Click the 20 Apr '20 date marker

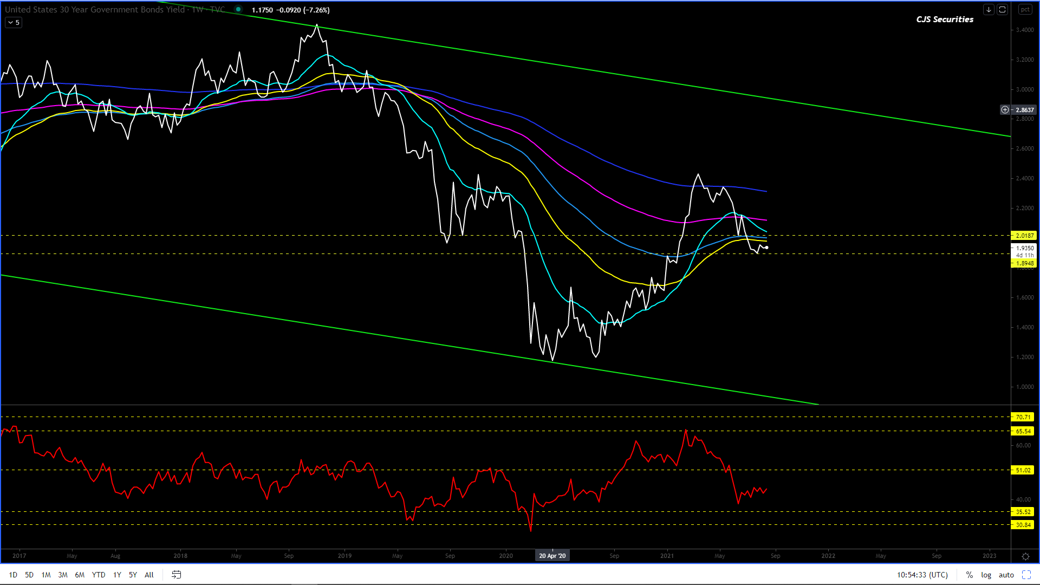point(552,556)
